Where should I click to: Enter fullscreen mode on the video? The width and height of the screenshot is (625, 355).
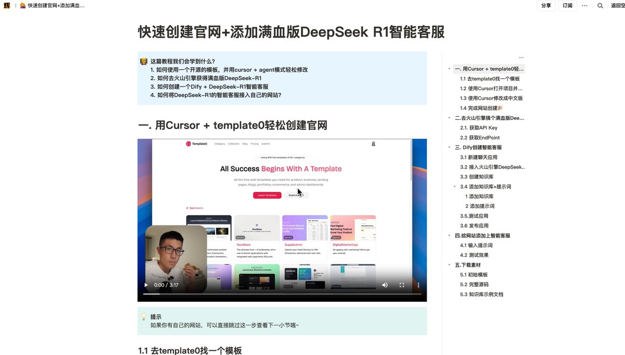[402, 285]
